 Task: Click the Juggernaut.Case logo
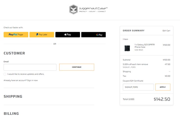pos(88,9)
